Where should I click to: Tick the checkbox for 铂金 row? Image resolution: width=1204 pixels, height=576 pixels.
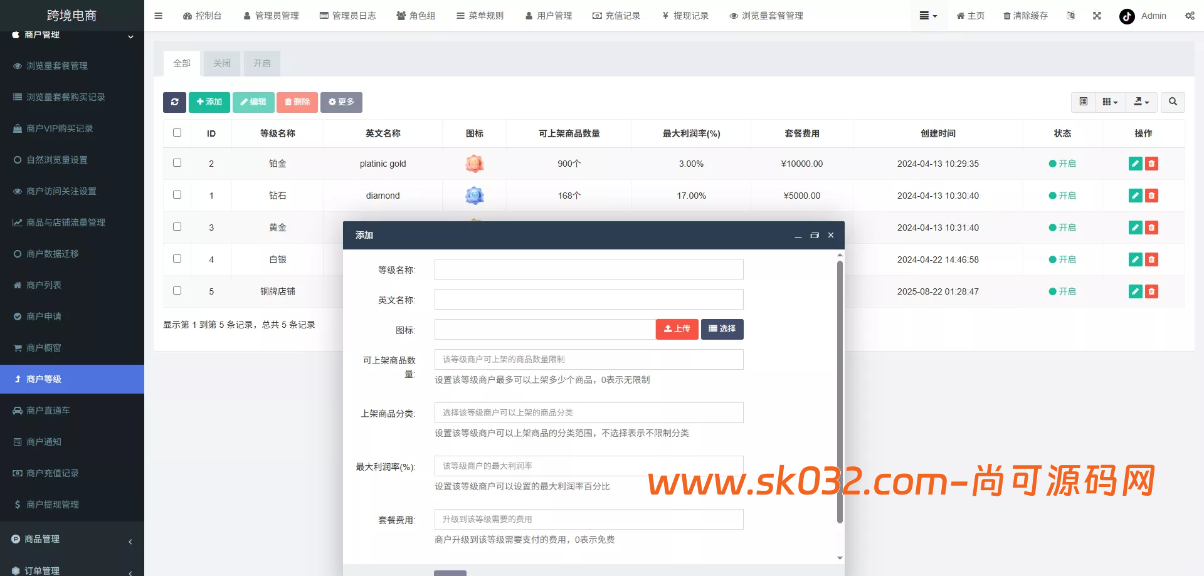(x=177, y=163)
